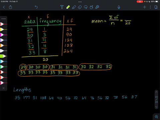The height and width of the screenshot is (120, 160).
Task: Tap the 22/23 page indicator
Action: pyautogui.click(x=156, y=99)
